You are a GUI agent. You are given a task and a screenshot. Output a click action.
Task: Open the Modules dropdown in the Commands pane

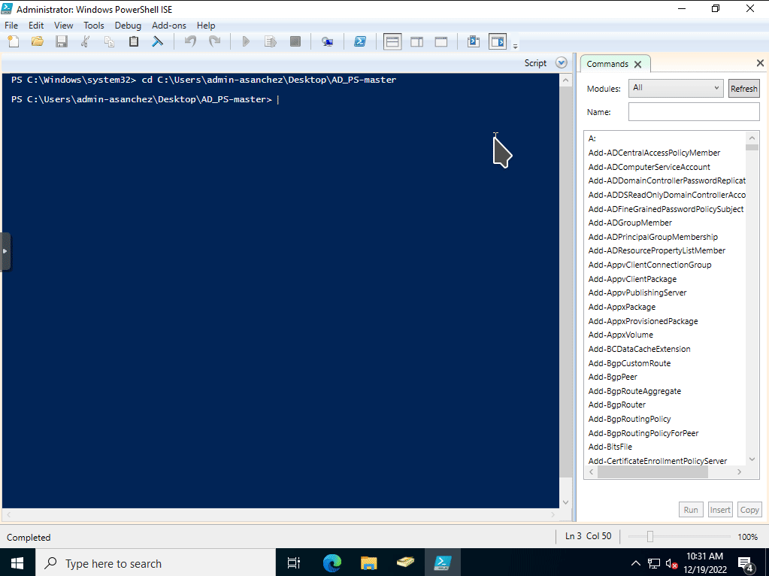pos(675,88)
